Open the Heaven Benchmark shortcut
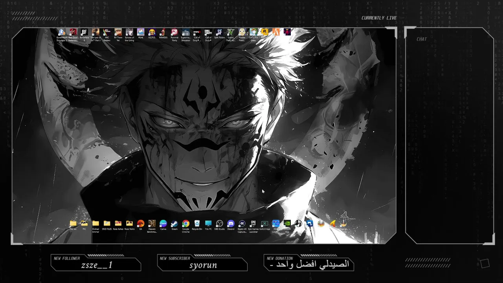Viewport: 503px width, 283px height. pos(152,226)
